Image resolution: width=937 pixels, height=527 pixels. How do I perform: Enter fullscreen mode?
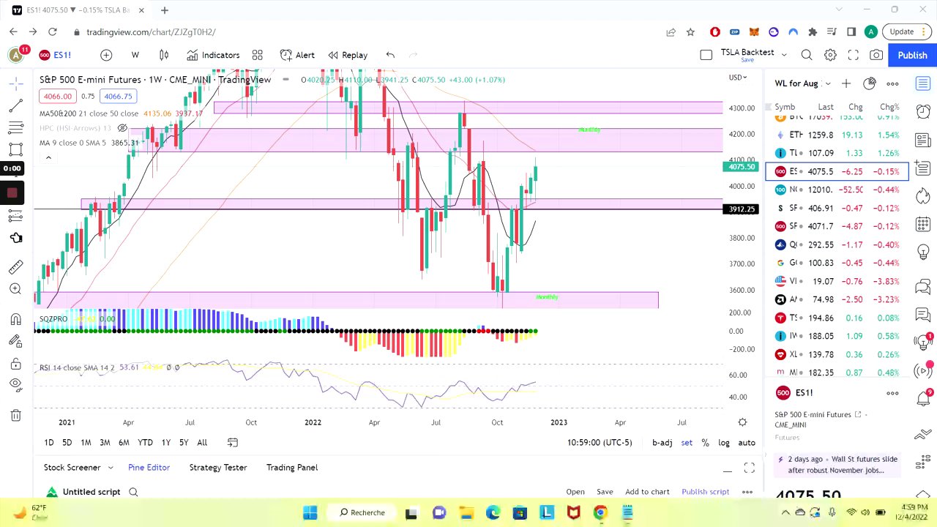coord(854,55)
